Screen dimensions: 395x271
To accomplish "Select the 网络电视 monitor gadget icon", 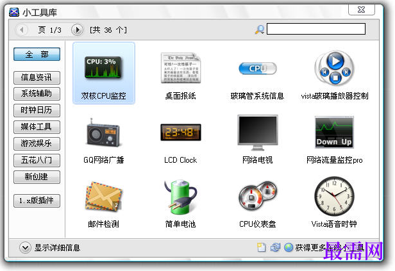I will [258, 133].
